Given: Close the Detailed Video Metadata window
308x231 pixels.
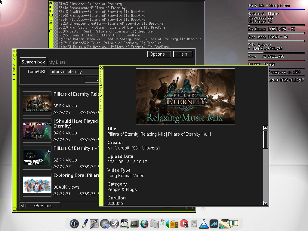Looking at the screenshot, I should 101,68.
